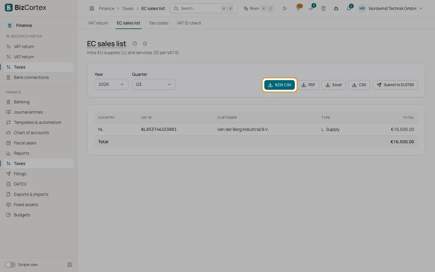Expand Nordwind Technik GmbH company menu
This screenshot has height=272, width=435.
point(395,8)
